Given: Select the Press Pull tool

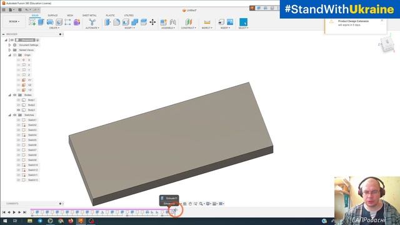Looking at the screenshot, I should click(x=107, y=22).
